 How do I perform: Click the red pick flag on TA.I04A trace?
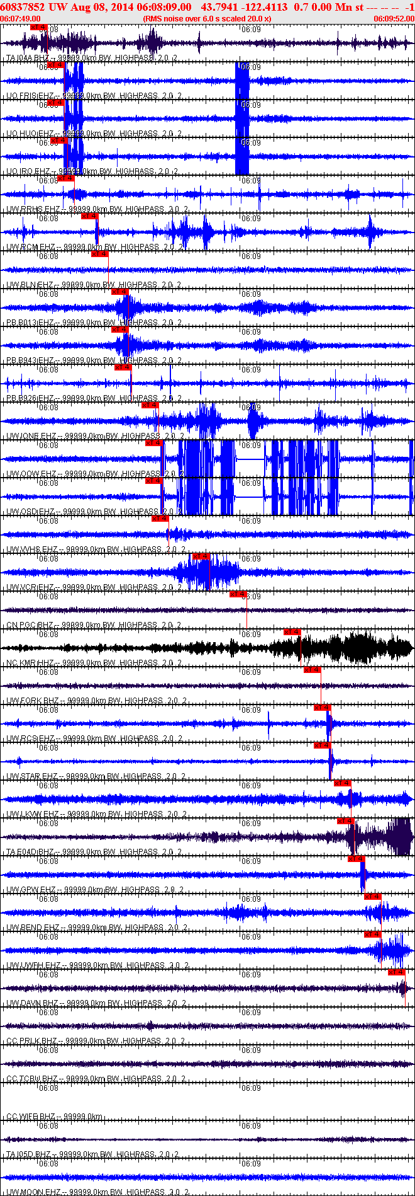pyautogui.click(x=38, y=27)
